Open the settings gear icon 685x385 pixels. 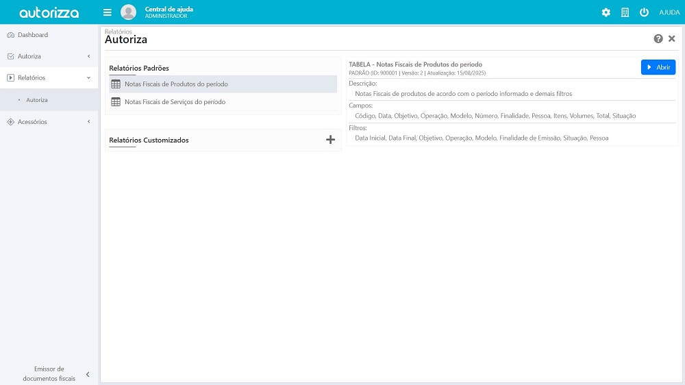606,12
